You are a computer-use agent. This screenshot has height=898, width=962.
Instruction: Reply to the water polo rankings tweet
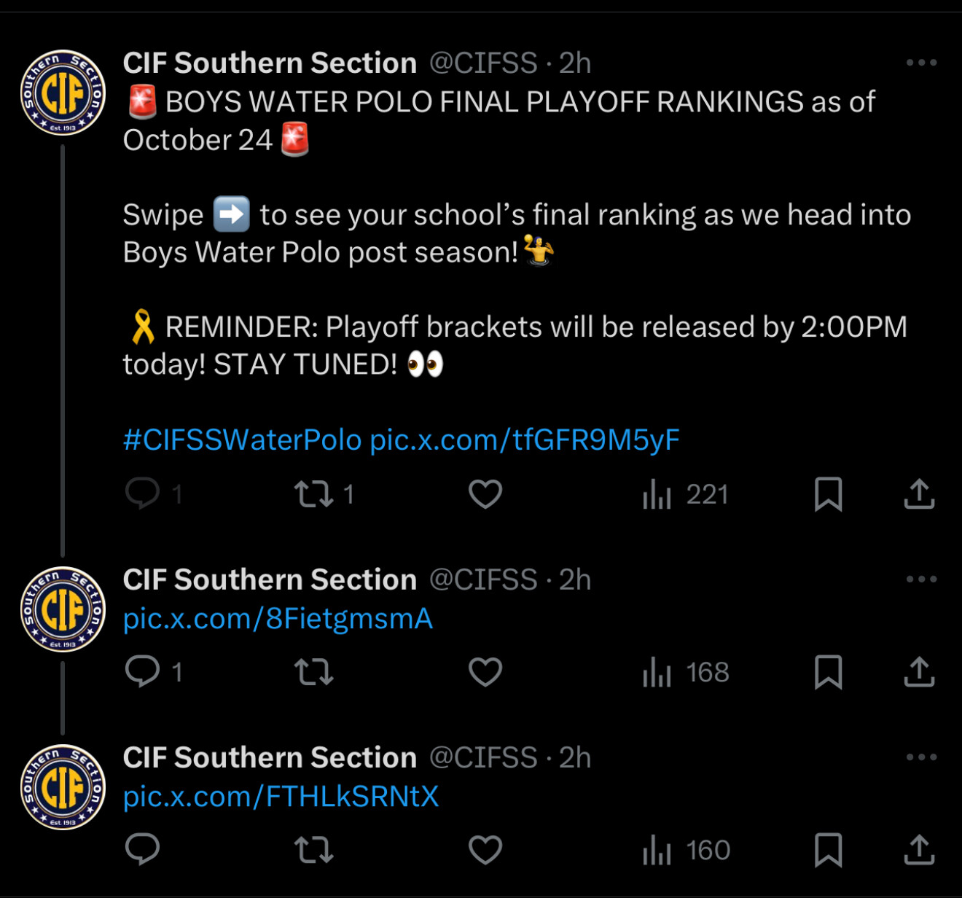pos(143,493)
